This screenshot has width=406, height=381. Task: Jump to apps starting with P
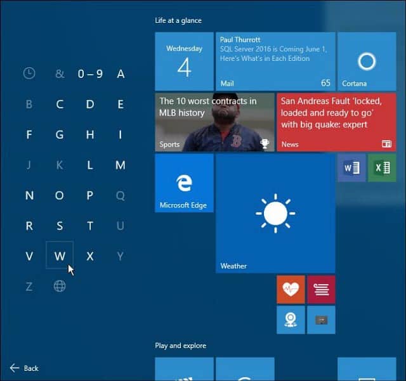90,195
